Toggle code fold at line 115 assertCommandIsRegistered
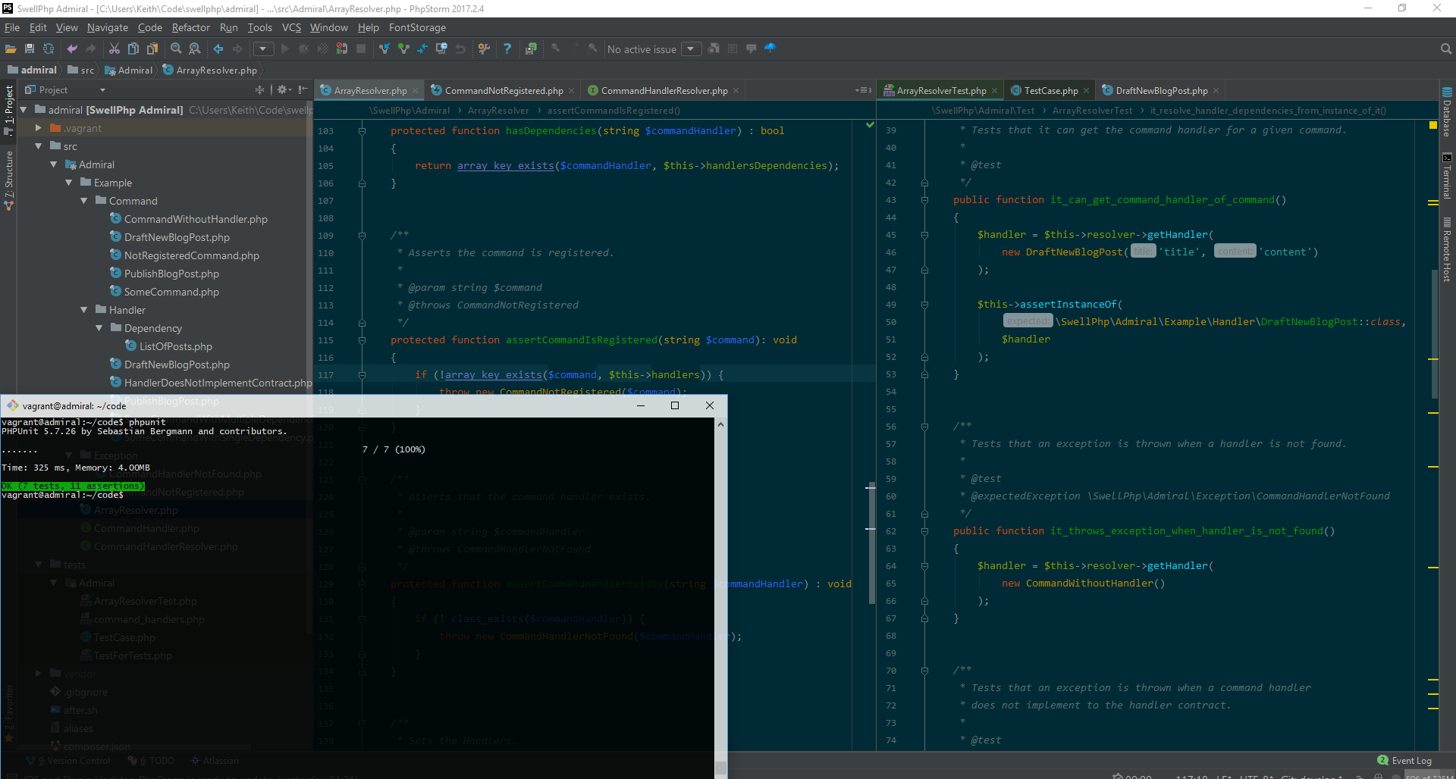Image resolution: width=1456 pixels, height=779 pixels. 362,340
